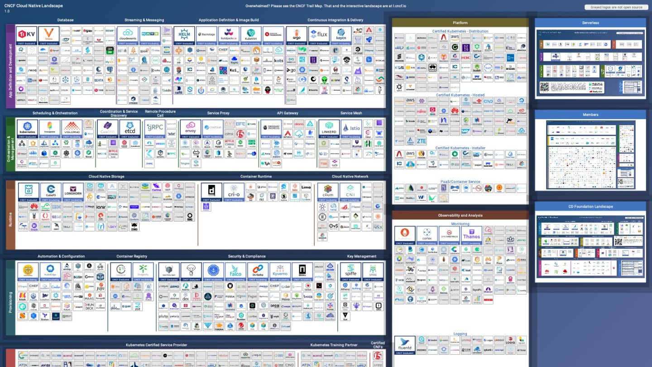652x367 pixels.
Task: Click the Crossplane logo
Action: coord(49,129)
